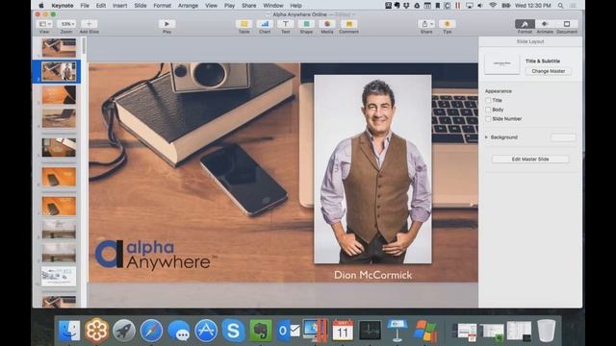Click the battery status menu bar icon
This screenshot has width=616, height=346.
point(506,6)
